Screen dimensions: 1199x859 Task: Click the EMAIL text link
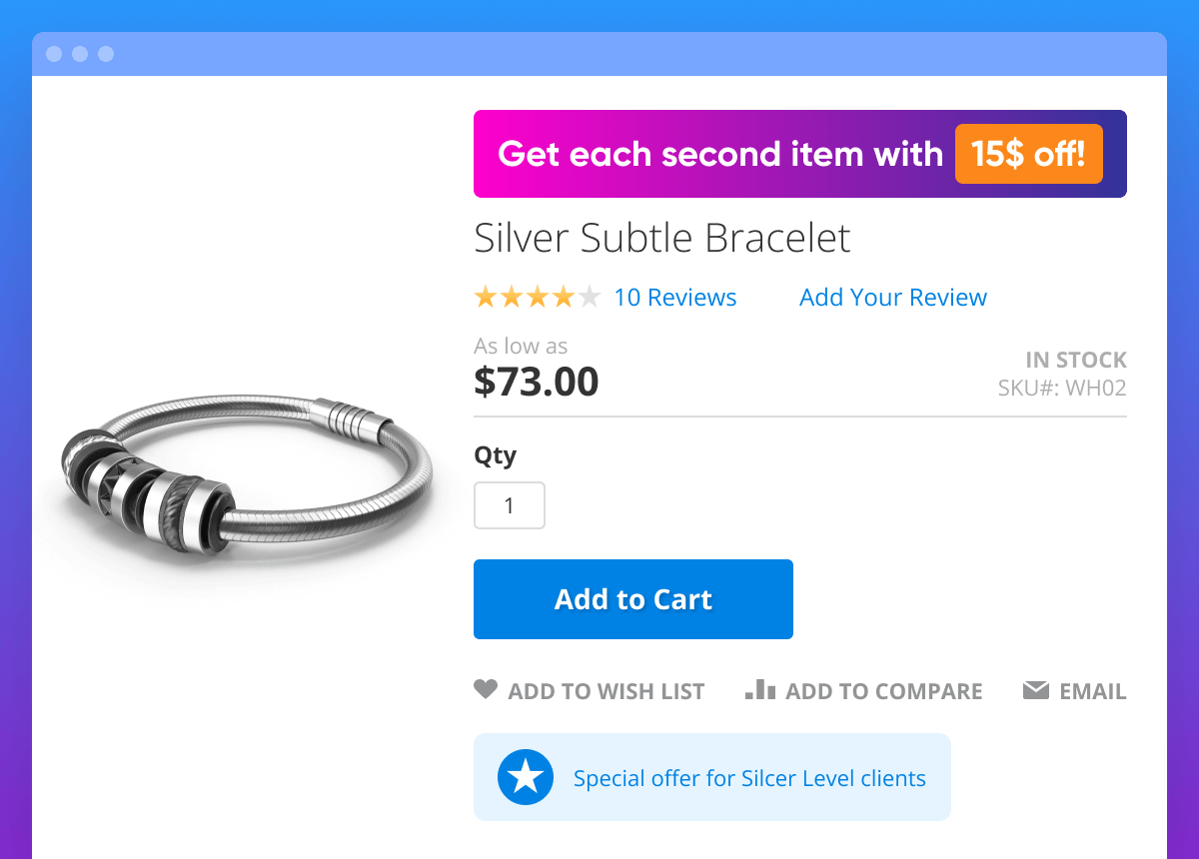pos(1093,691)
